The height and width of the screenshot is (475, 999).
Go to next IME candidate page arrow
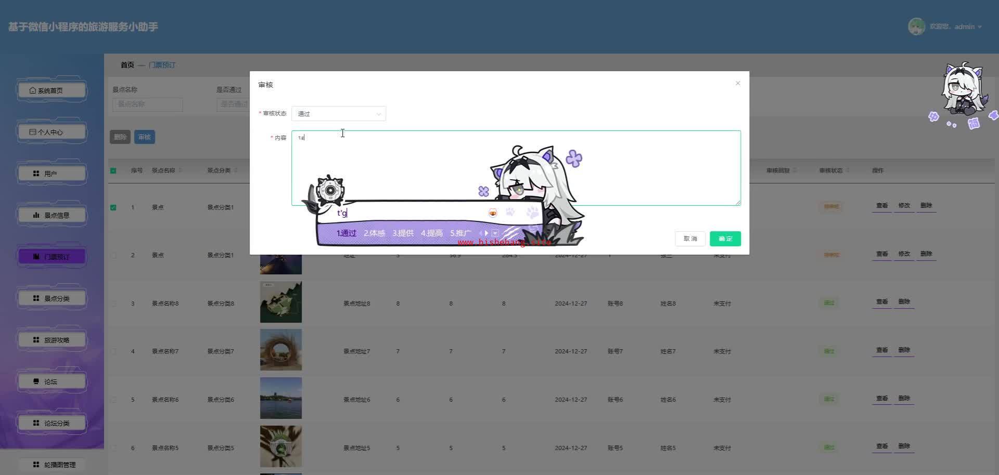487,233
